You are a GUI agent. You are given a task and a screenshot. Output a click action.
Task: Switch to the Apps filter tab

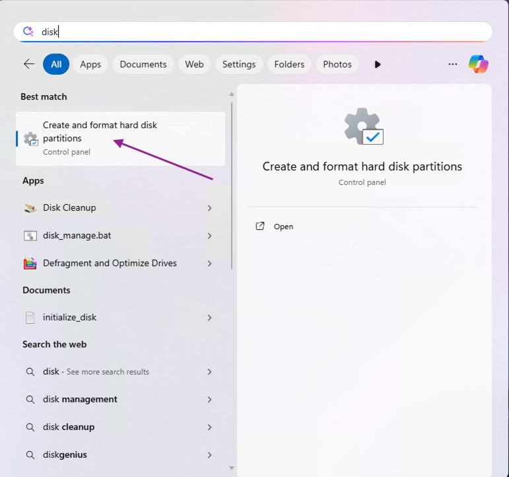pos(90,64)
